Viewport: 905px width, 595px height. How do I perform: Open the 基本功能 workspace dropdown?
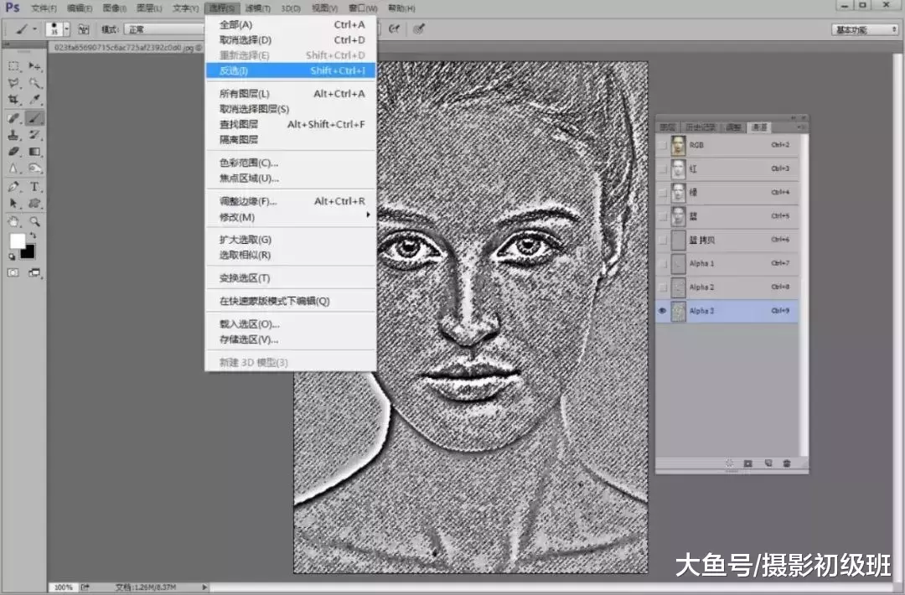pyautogui.click(x=865, y=29)
